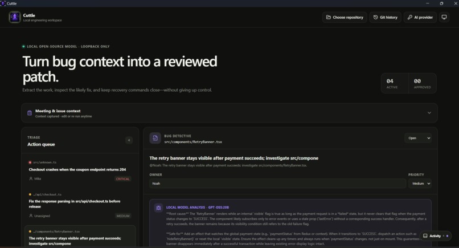Click the green Local open-source model status dot
This screenshot has width=459, height=248.
pos(23,46)
